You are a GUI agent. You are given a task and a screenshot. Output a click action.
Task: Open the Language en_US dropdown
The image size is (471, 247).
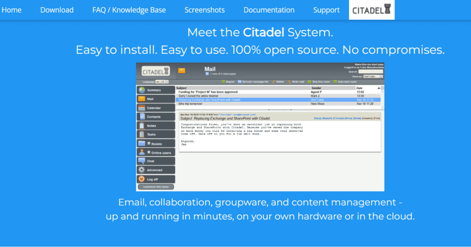(x=162, y=82)
